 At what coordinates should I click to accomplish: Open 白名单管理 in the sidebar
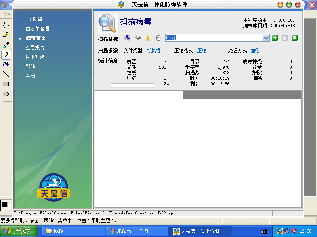pyautogui.click(x=37, y=28)
